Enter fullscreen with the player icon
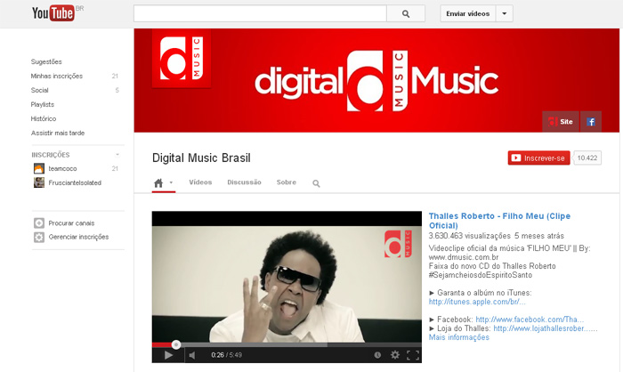This screenshot has height=372, width=623. [x=413, y=355]
